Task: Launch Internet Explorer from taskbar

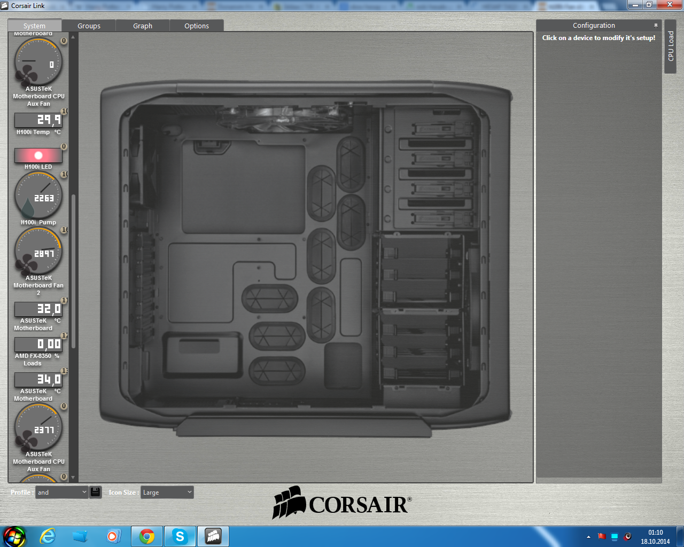Action: [48, 536]
